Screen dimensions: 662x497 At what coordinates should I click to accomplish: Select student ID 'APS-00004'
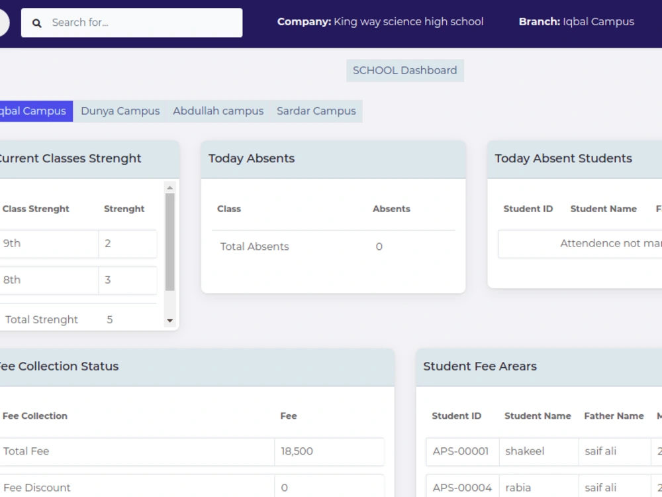click(463, 488)
